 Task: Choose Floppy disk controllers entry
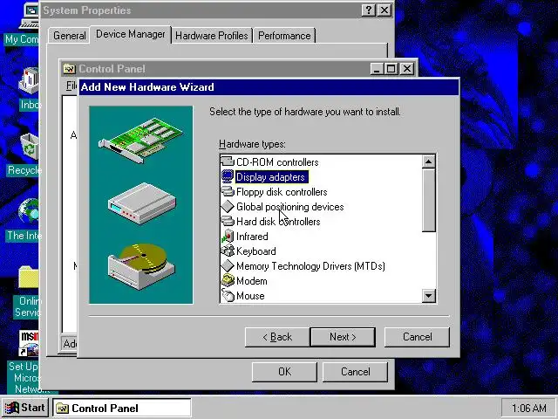coord(282,192)
